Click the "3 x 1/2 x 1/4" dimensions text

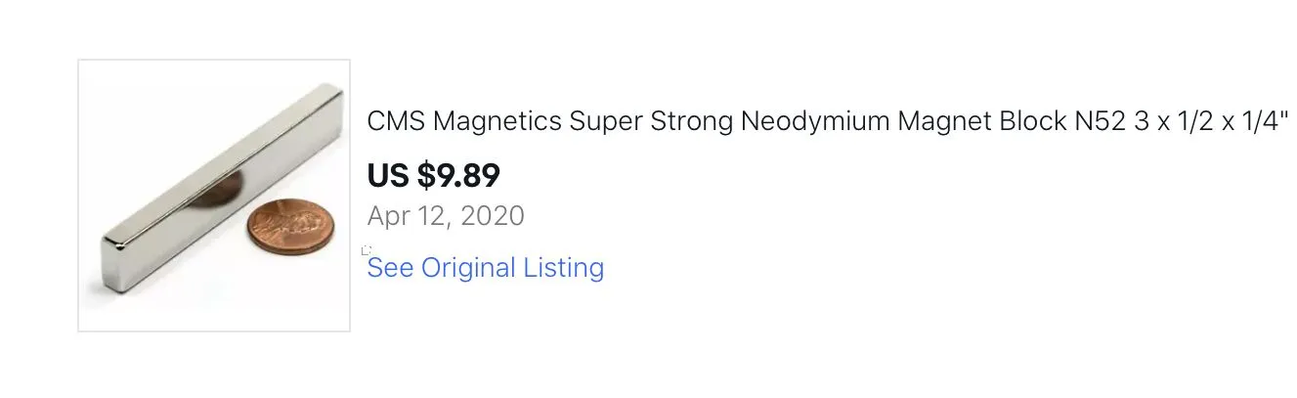(x=1211, y=122)
